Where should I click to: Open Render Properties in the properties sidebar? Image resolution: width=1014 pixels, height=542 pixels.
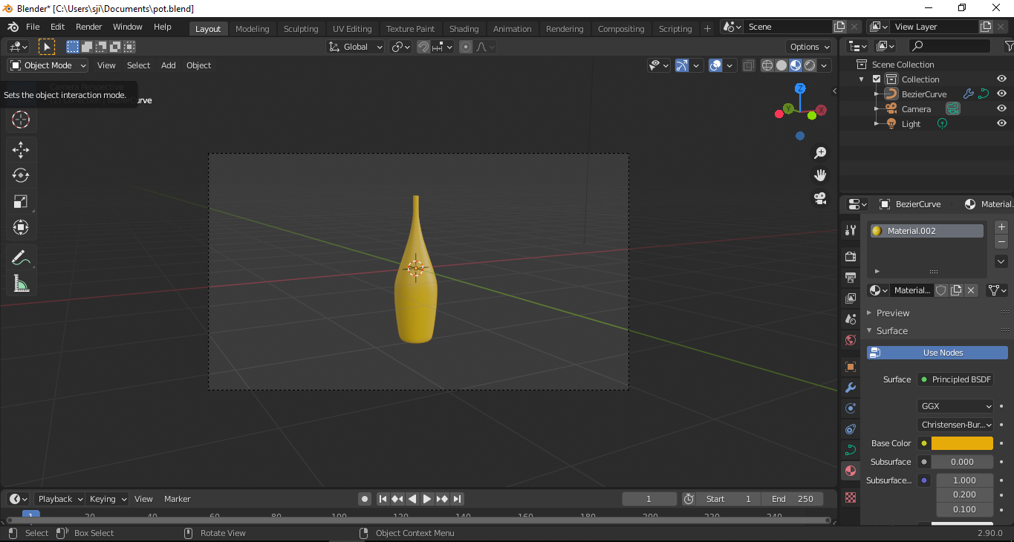point(850,256)
